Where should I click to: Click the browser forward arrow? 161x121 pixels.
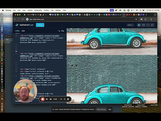click(19, 19)
